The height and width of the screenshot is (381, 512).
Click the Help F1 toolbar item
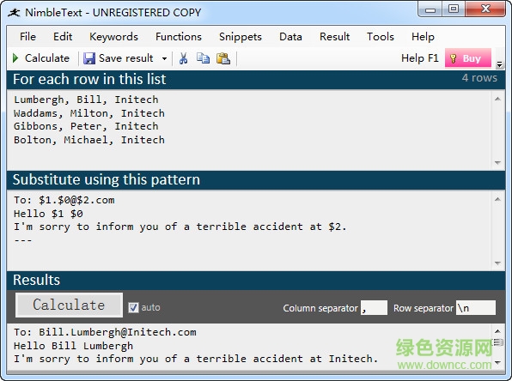click(420, 58)
